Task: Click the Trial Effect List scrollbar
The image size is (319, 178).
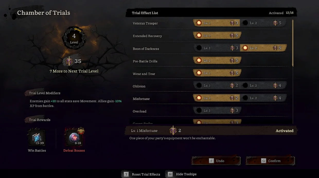Action: [293, 43]
